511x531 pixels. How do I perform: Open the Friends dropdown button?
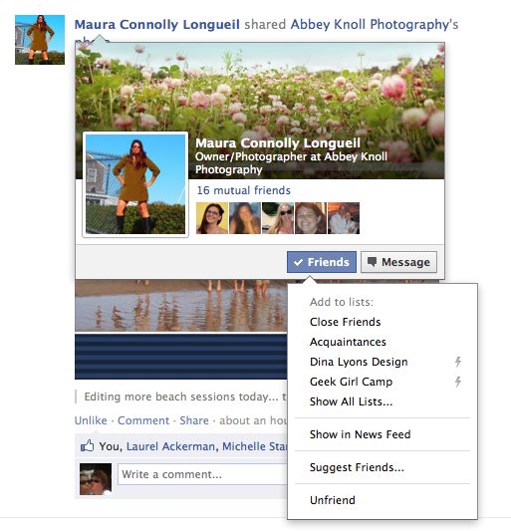coord(322,262)
